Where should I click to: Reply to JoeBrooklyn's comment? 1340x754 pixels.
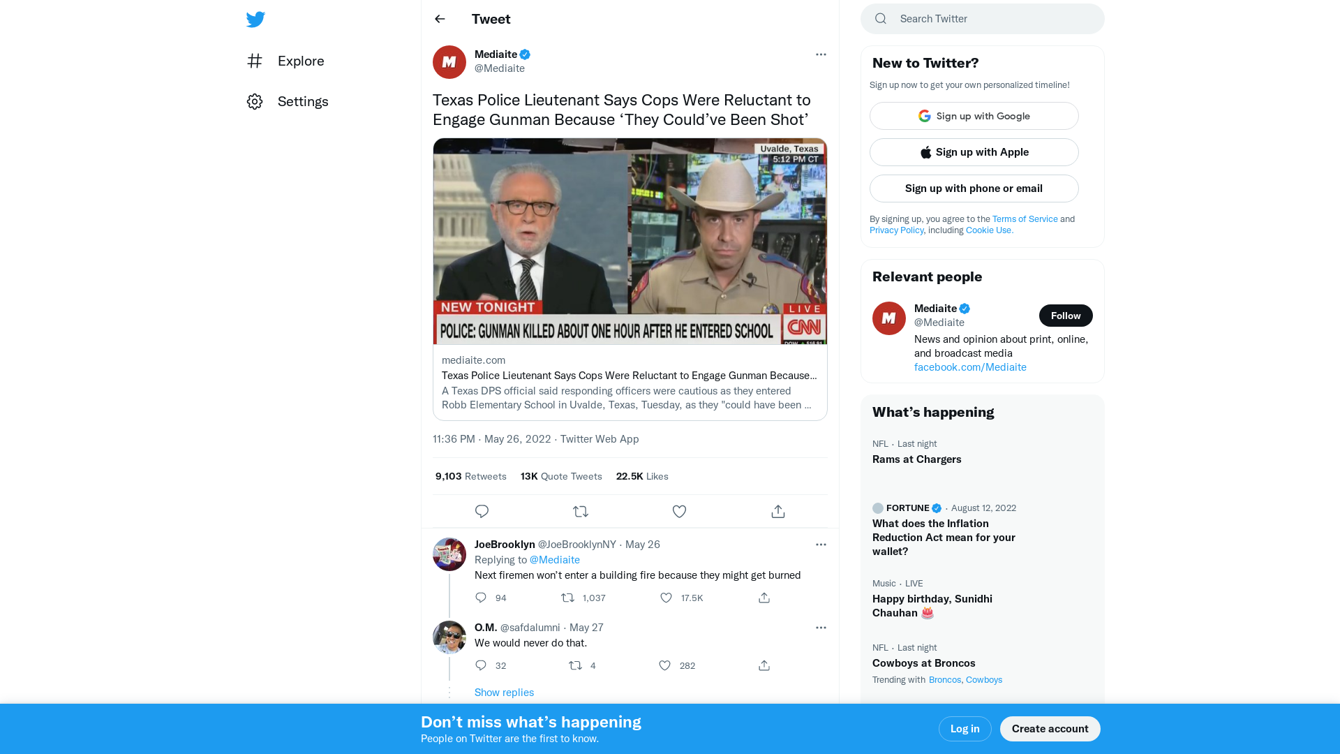click(x=481, y=598)
